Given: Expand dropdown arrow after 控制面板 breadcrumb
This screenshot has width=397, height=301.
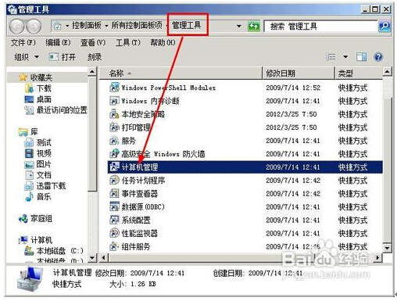Looking at the screenshot, I should 106,26.
